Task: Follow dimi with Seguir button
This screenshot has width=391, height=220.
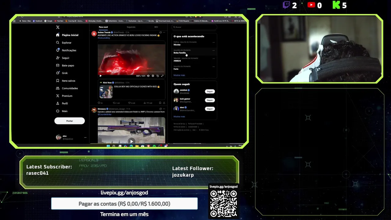Action: [x=210, y=108]
